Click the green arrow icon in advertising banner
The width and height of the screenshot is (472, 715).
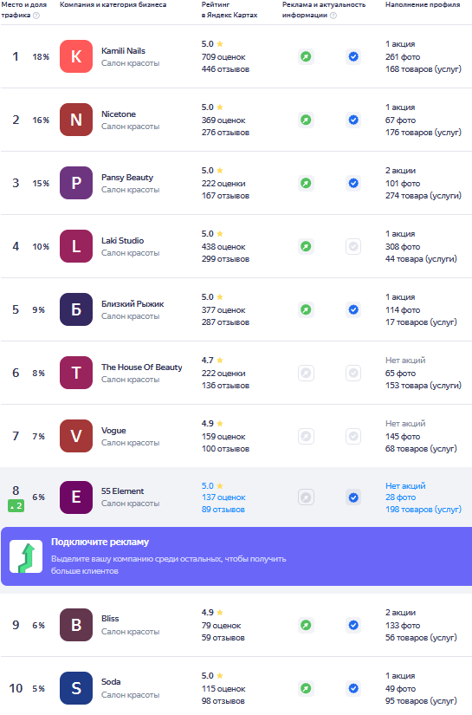pos(26,556)
